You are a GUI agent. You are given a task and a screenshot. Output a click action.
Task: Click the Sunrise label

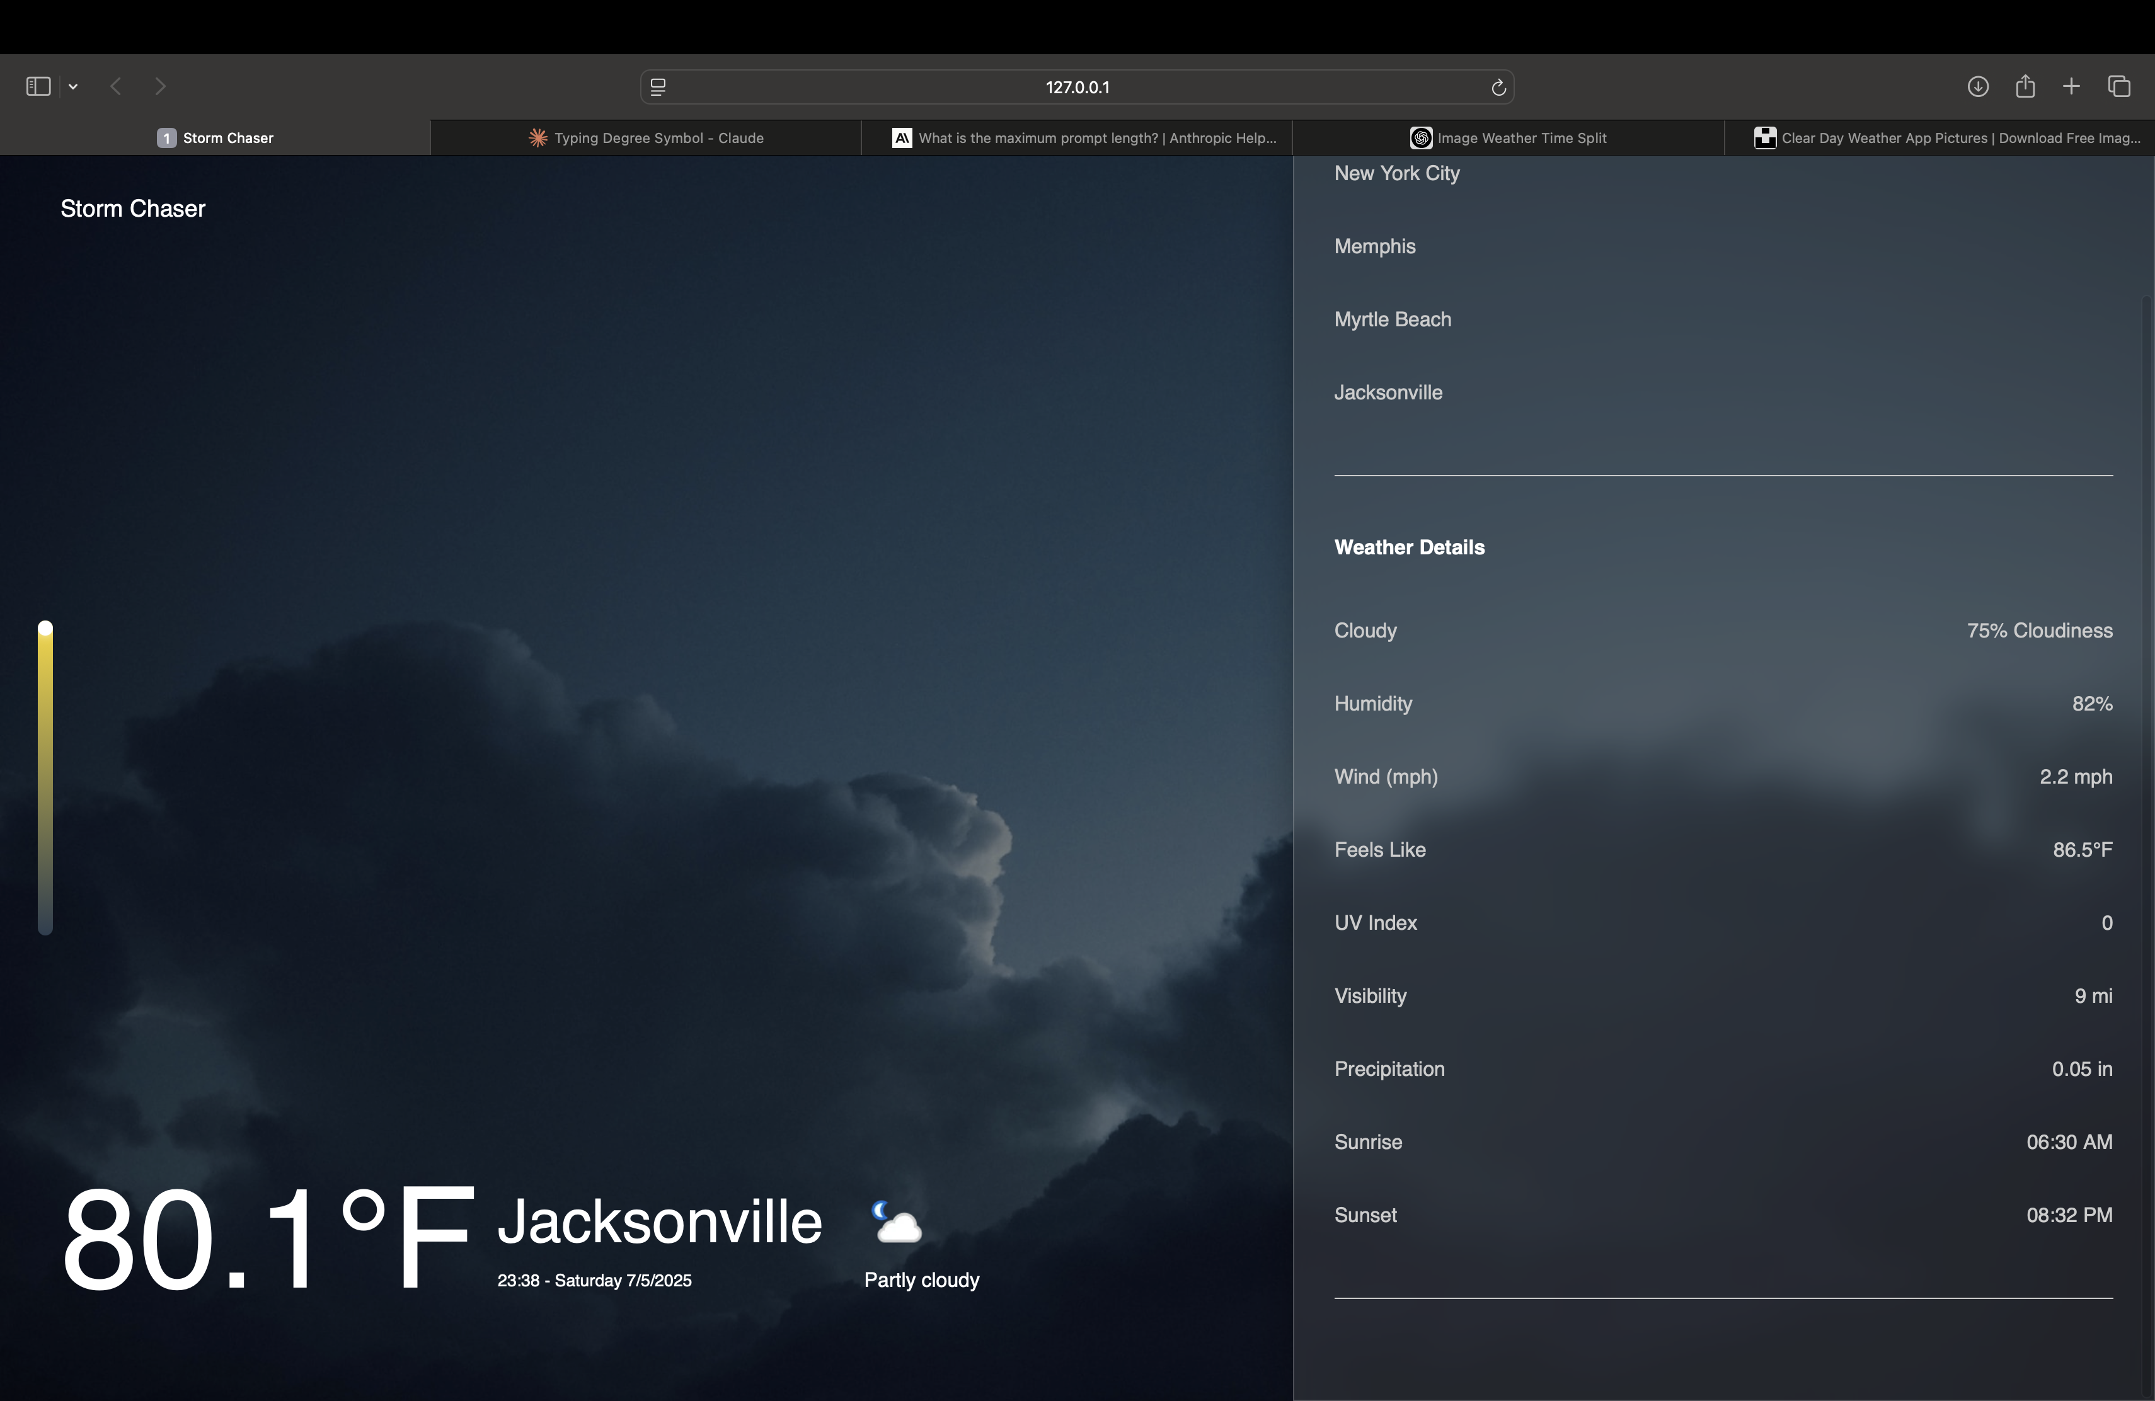click(x=1368, y=1142)
